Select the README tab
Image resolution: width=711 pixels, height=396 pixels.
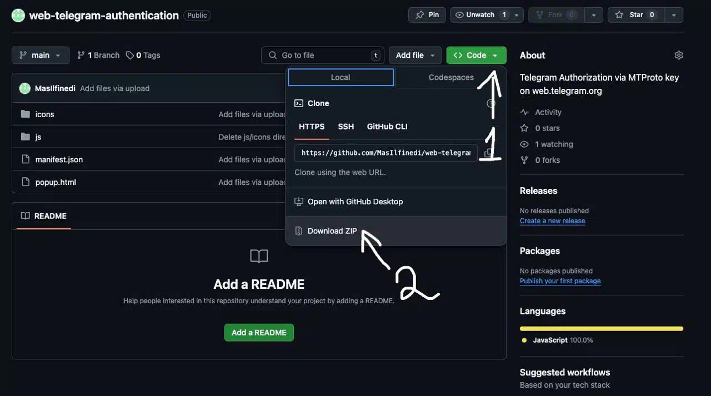point(44,216)
